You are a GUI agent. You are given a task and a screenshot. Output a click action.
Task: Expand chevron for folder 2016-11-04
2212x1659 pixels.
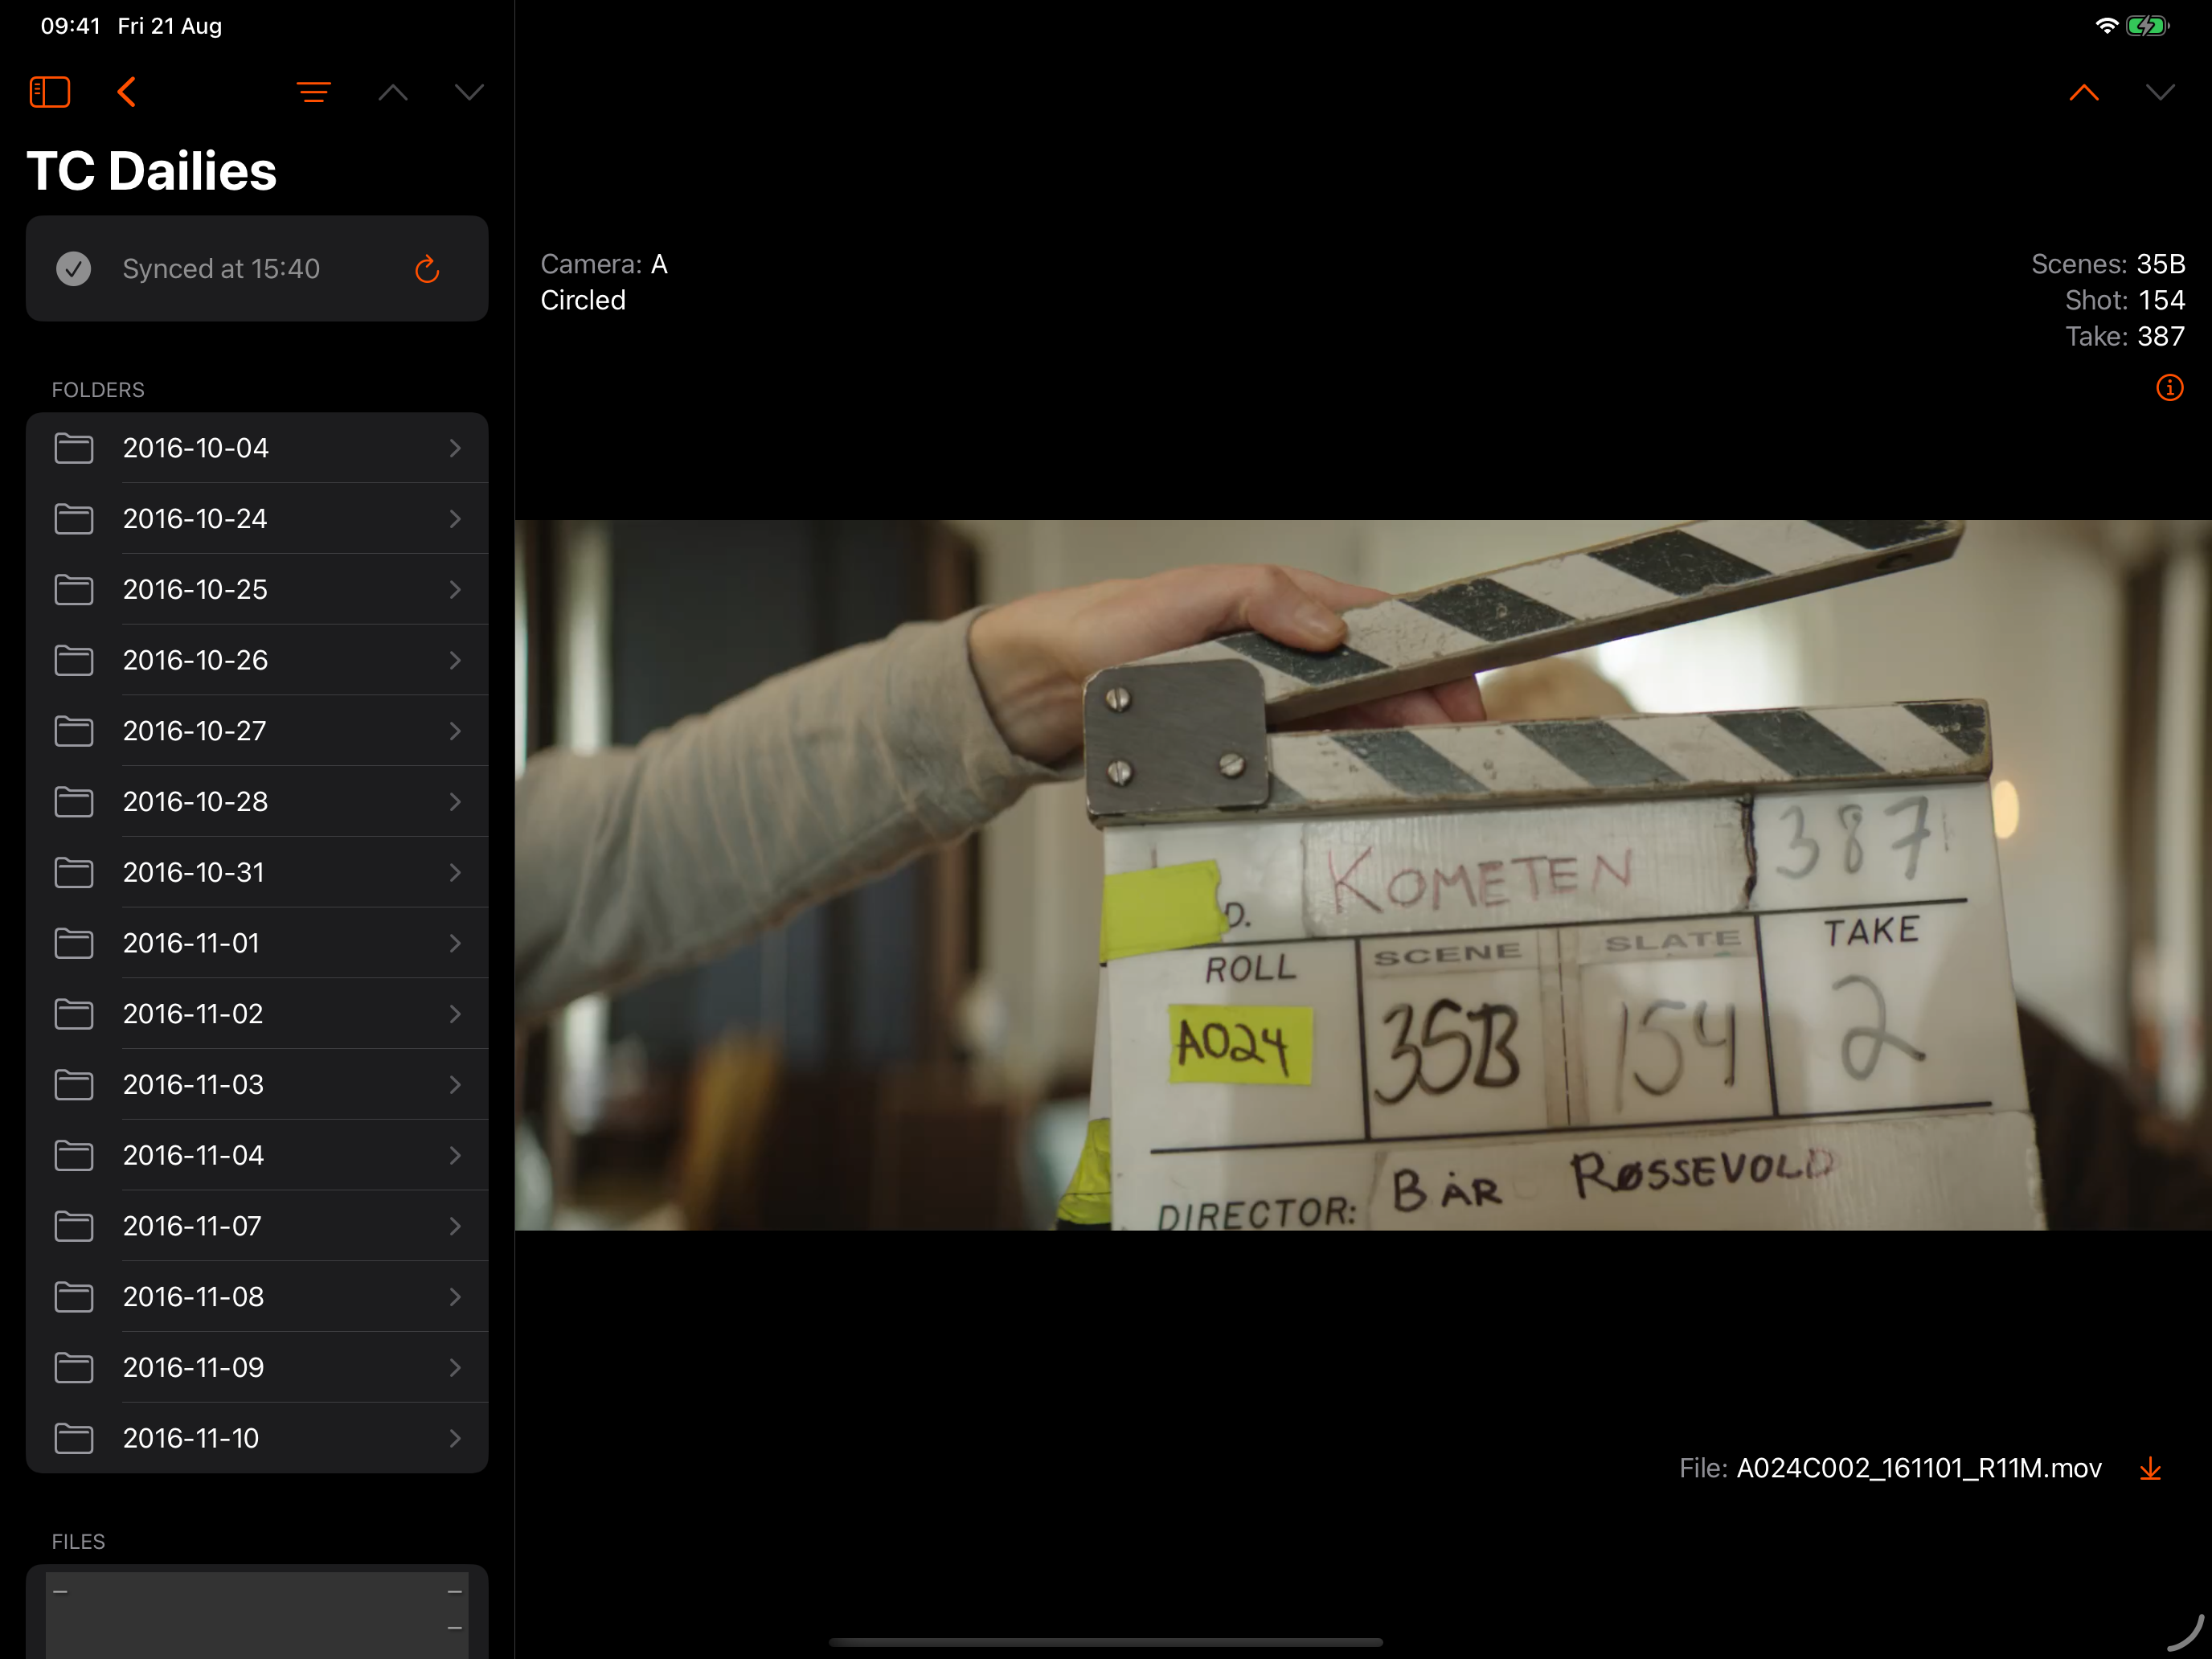point(455,1155)
